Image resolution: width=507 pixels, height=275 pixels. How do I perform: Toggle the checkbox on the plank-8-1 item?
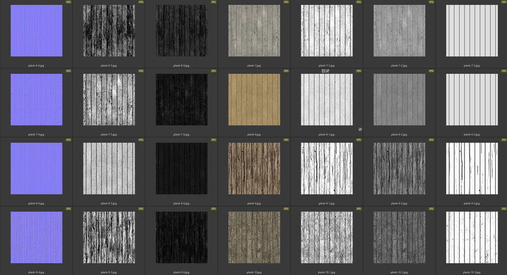[360, 129]
